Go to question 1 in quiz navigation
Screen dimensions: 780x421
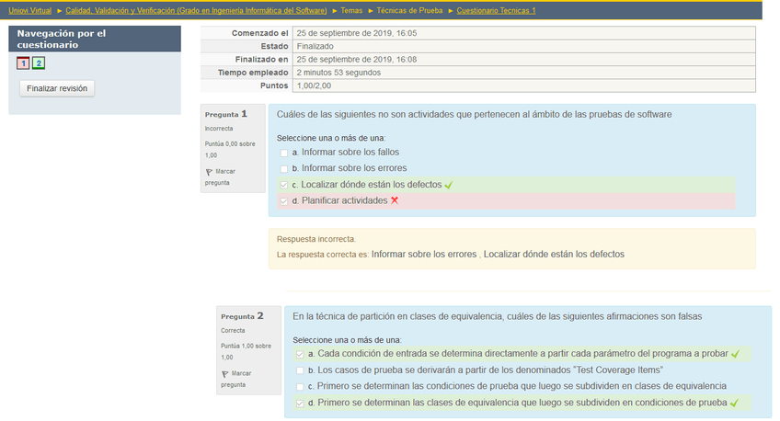(x=23, y=63)
